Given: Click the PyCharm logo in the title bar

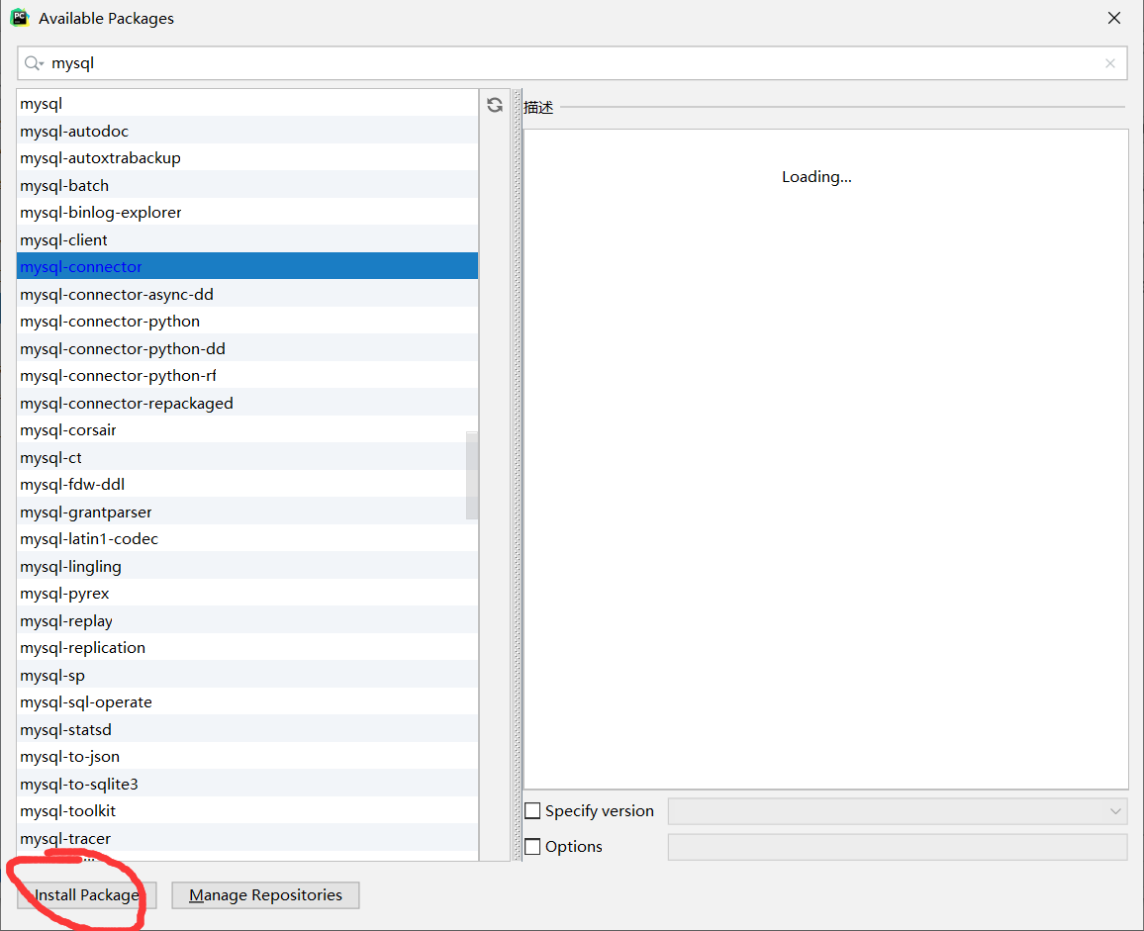Looking at the screenshot, I should click(20, 17).
